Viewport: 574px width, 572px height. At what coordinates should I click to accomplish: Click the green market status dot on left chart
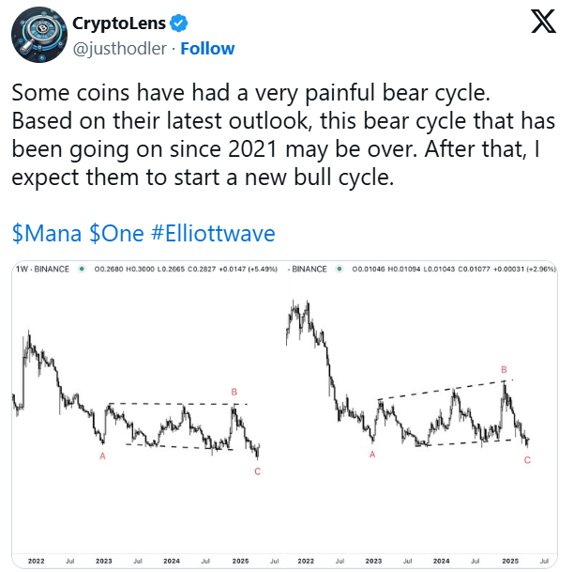tap(82, 270)
